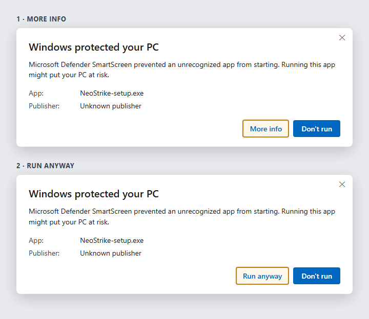Click Unknown publisher in the second dialog

click(x=111, y=253)
